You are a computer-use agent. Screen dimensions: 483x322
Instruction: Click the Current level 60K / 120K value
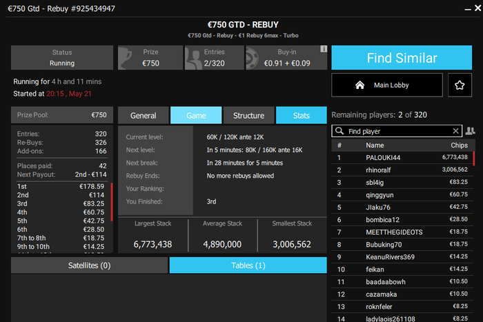point(235,137)
